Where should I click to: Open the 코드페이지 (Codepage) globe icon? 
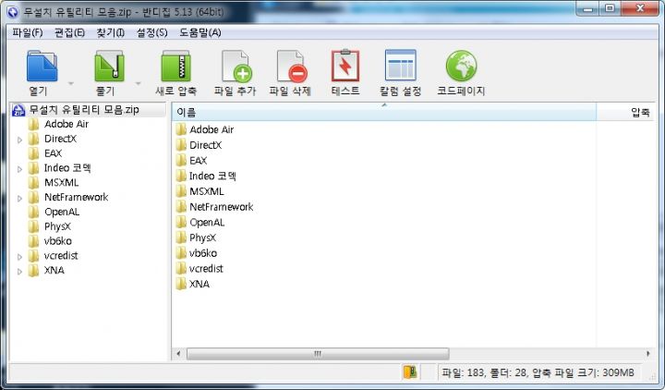pyautogui.click(x=461, y=67)
